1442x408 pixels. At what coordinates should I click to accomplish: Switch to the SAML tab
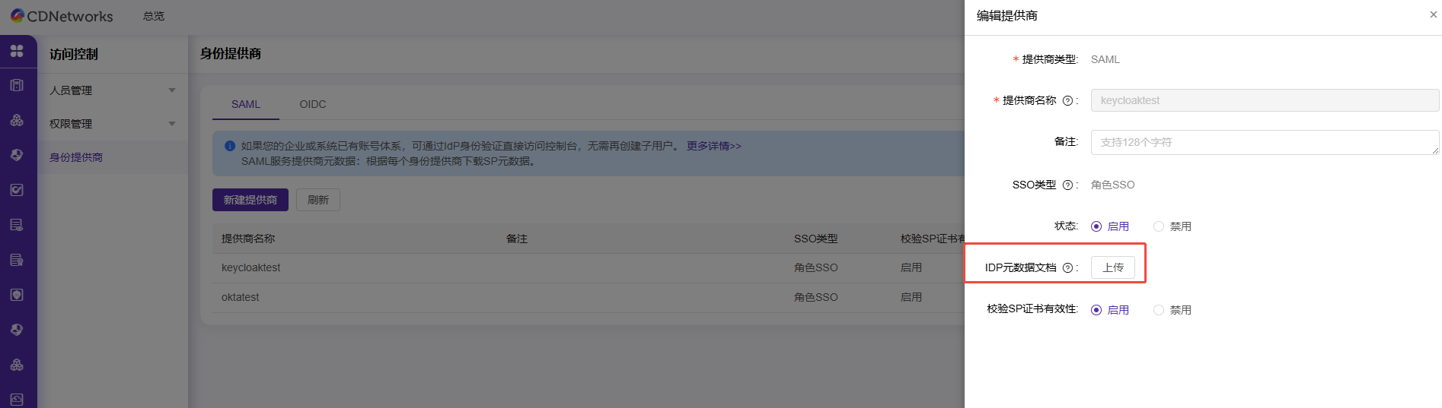pyautogui.click(x=246, y=104)
